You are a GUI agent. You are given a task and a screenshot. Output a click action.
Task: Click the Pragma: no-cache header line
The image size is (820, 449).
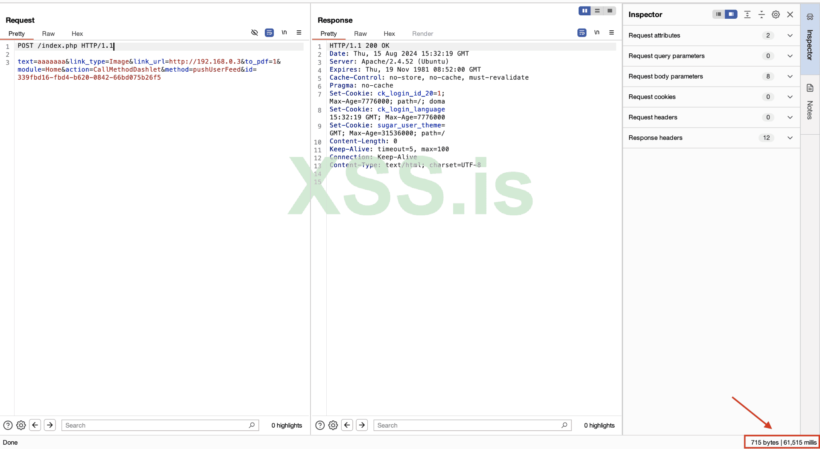[361, 85]
